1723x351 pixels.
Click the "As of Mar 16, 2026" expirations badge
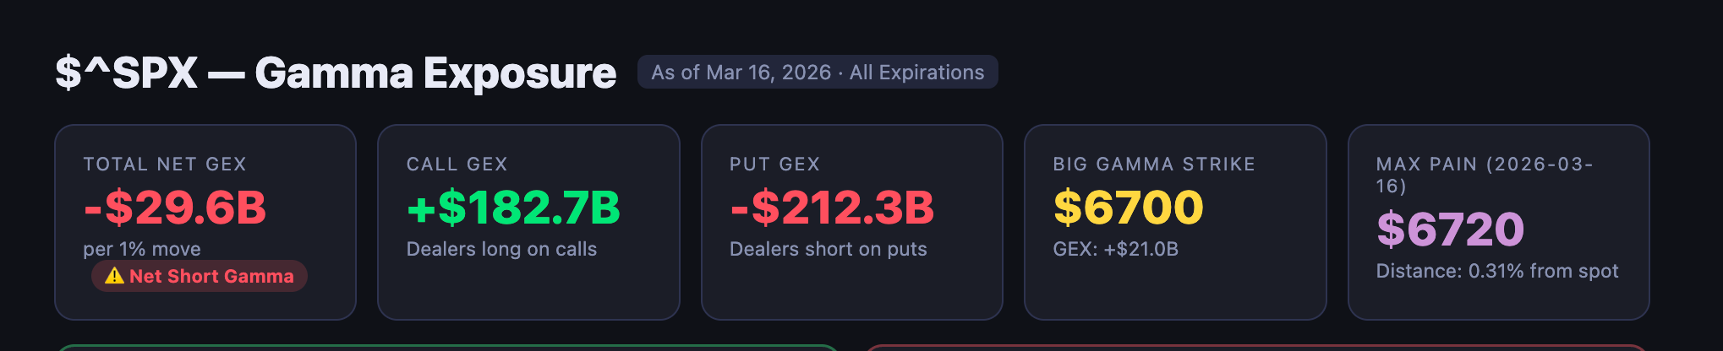tap(817, 73)
